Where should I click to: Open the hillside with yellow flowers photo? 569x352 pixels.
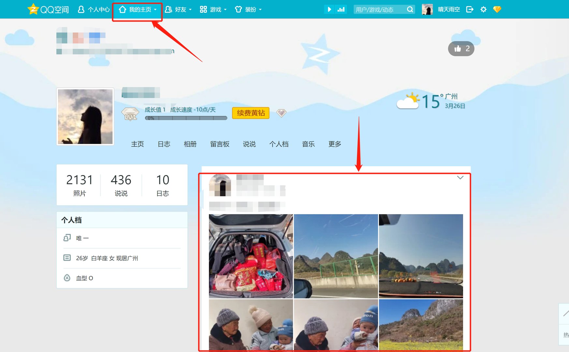click(x=421, y=325)
